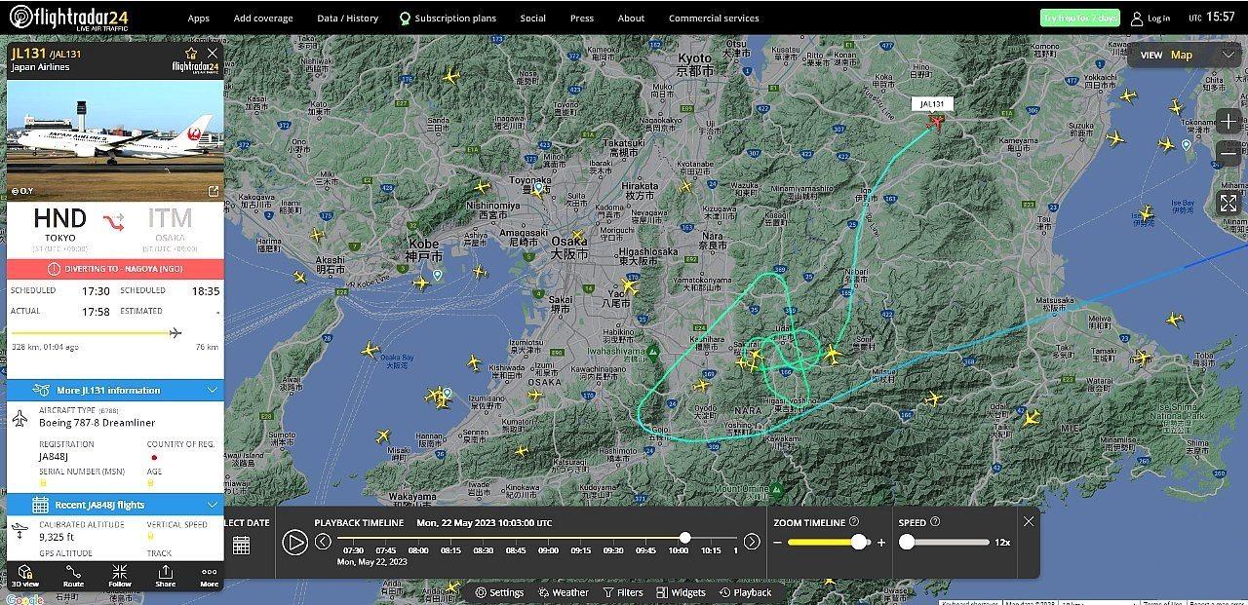Click the playback timeline slider handle
Viewport: 1248px width, 605px height.
[685, 538]
